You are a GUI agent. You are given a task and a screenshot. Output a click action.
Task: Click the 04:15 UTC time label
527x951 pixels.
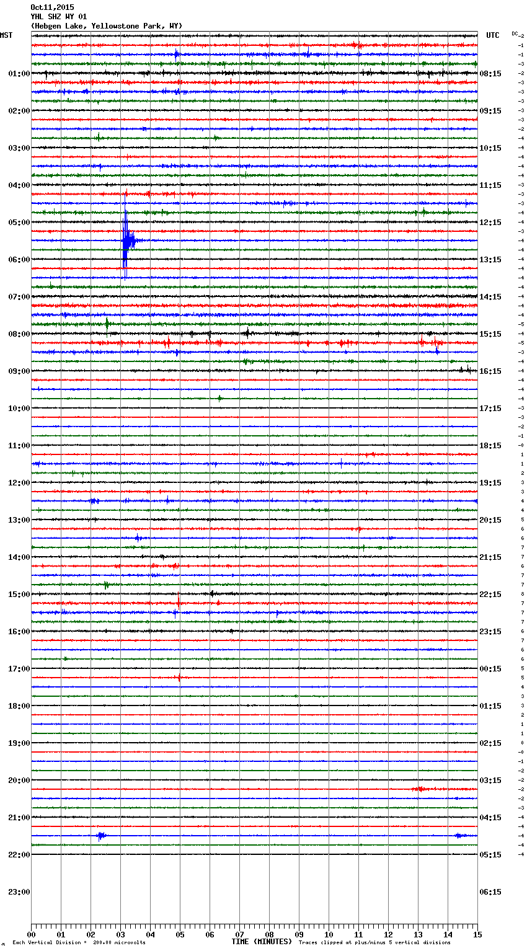pyautogui.click(x=490, y=818)
